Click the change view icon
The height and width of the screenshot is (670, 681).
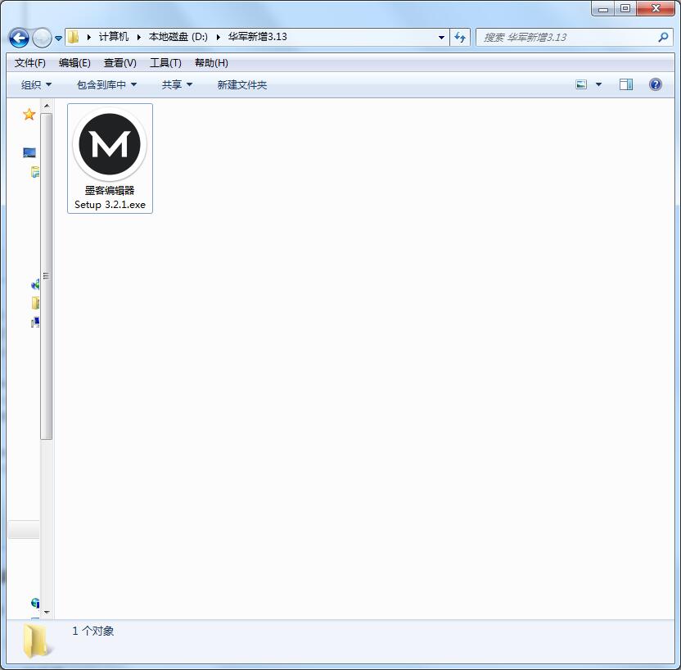click(581, 84)
